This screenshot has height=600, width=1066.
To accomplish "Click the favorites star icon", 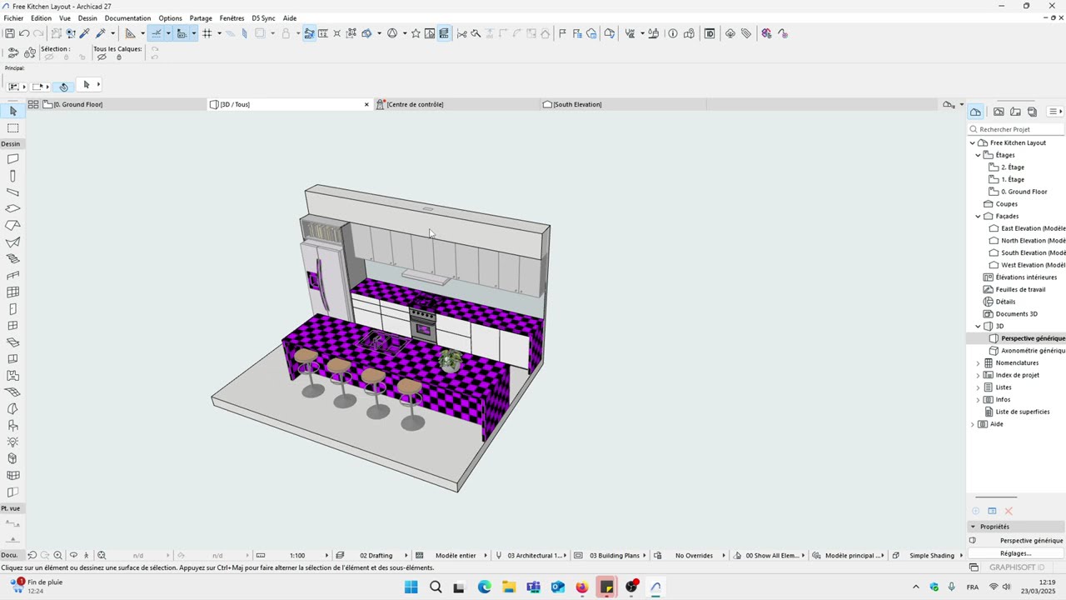I will [x=416, y=33].
